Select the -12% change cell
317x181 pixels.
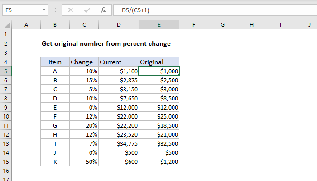[84, 116]
